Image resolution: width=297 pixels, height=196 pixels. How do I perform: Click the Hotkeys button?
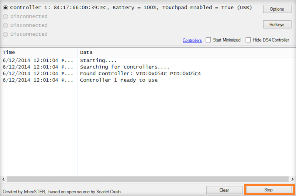(277, 25)
